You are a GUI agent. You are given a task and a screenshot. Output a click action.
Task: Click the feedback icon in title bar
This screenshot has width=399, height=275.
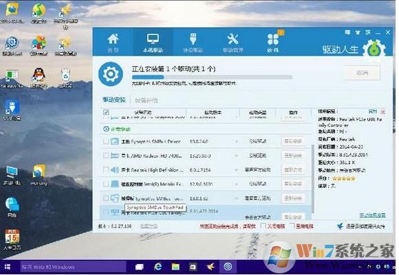click(347, 32)
